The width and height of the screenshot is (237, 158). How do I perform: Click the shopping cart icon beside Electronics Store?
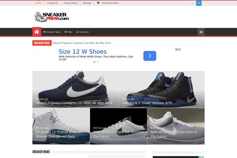coord(98,3)
